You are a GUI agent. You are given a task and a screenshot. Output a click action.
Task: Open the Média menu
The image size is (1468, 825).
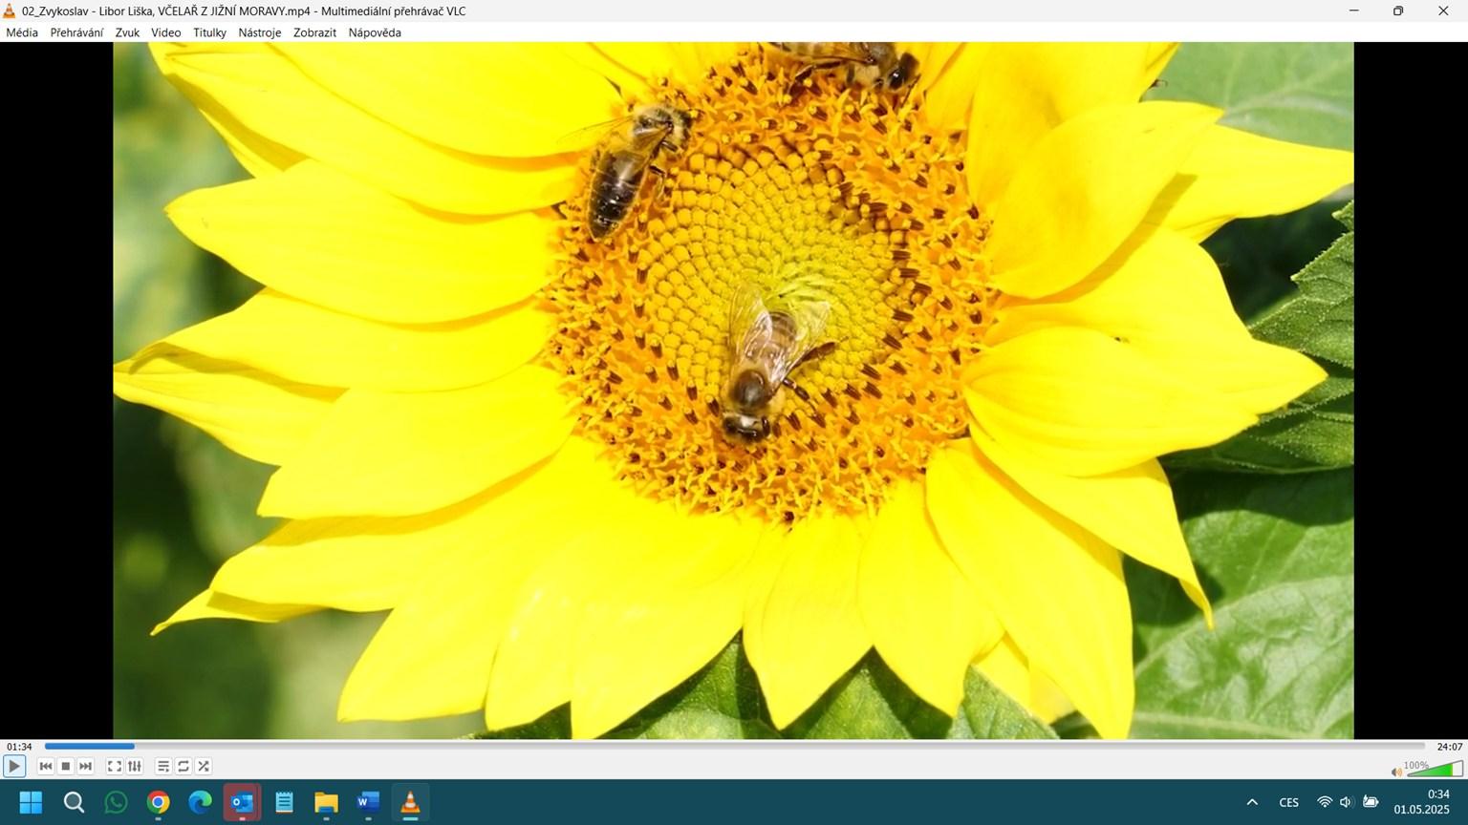coord(22,32)
